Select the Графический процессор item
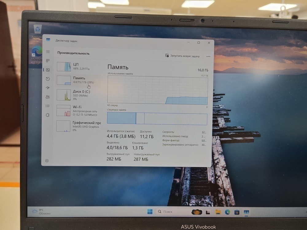Viewport: 307px width, 230px height. pyautogui.click(x=78, y=126)
